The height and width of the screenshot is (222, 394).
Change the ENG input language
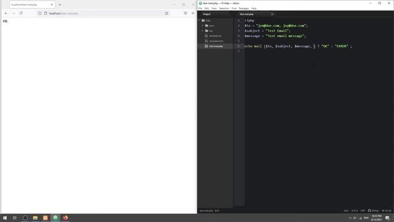tap(366, 218)
